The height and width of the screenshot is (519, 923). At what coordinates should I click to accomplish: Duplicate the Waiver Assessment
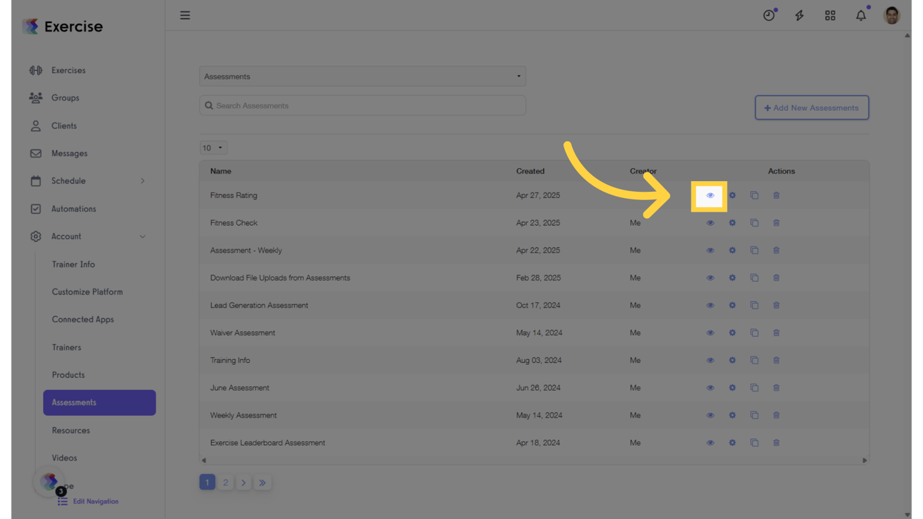(x=755, y=332)
